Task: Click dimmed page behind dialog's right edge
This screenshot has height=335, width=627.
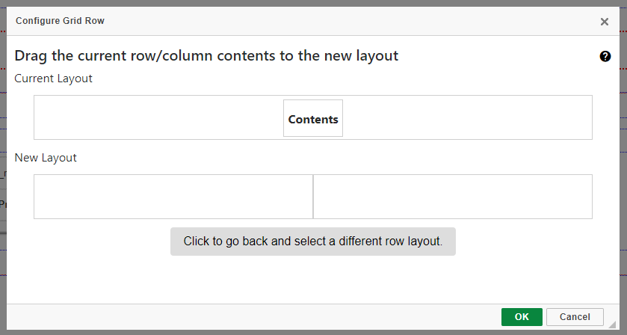Action: pos(623,168)
